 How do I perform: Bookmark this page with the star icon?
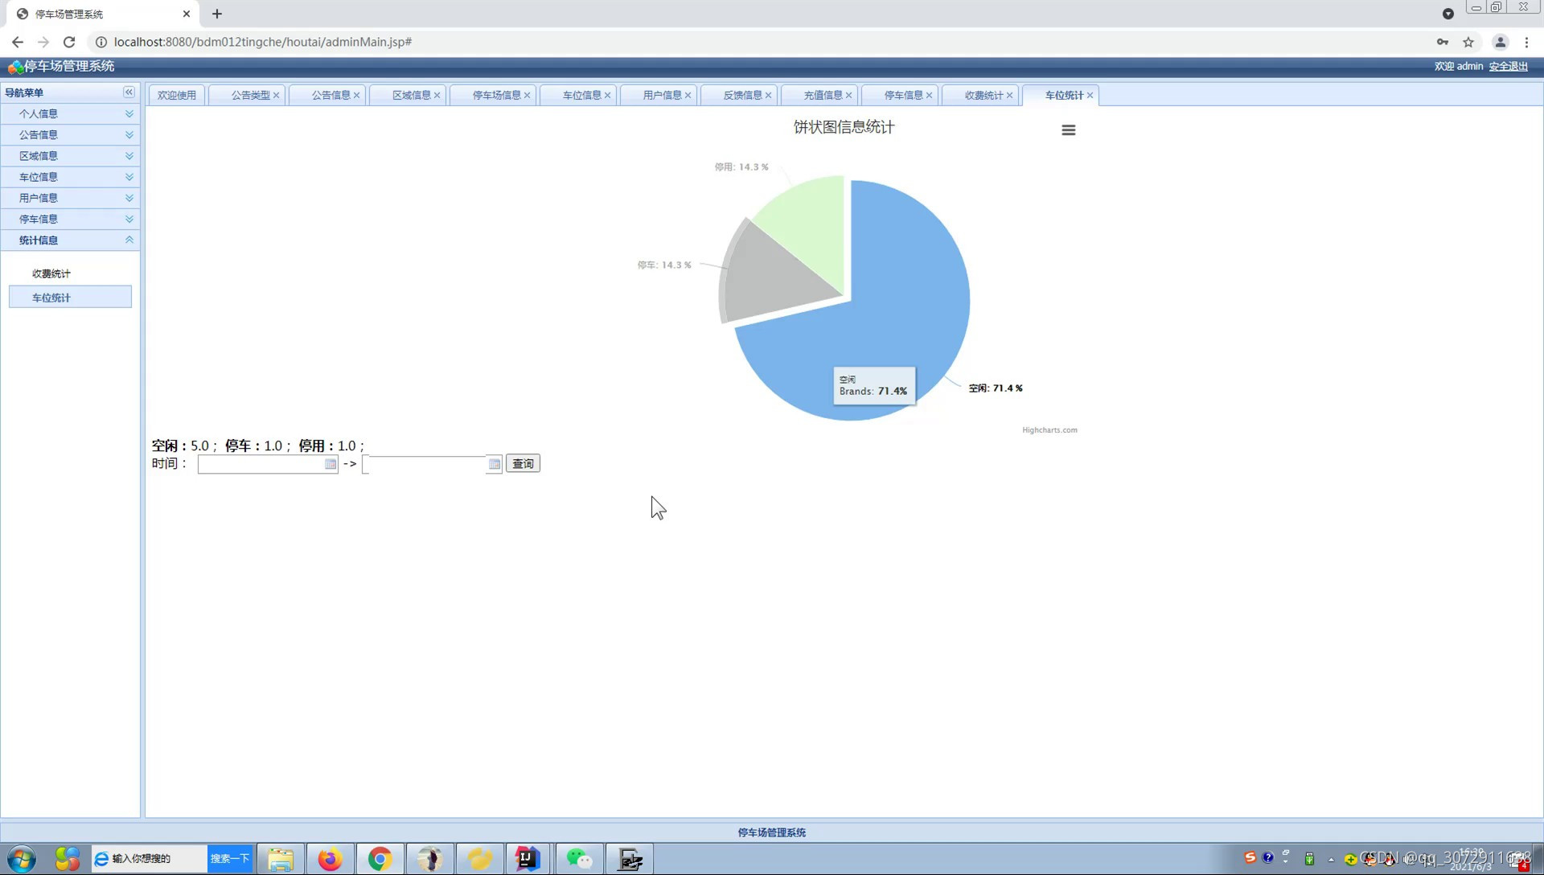[x=1468, y=42]
